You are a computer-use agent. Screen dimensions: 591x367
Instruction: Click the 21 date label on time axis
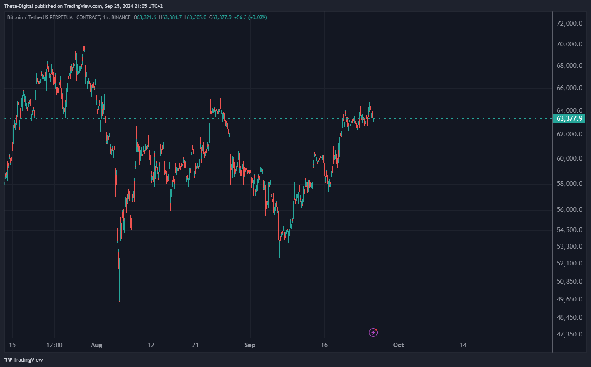195,345
